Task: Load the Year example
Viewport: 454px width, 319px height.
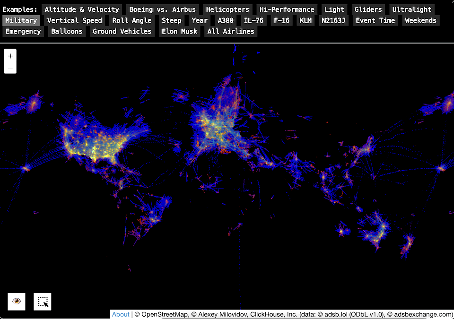Action: (200, 20)
